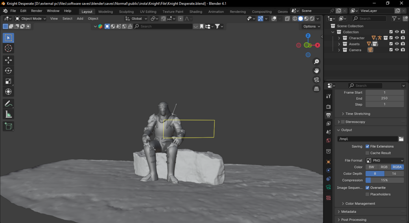Open the Object properties tab
This screenshot has height=223, width=409.
pyautogui.click(x=328, y=162)
